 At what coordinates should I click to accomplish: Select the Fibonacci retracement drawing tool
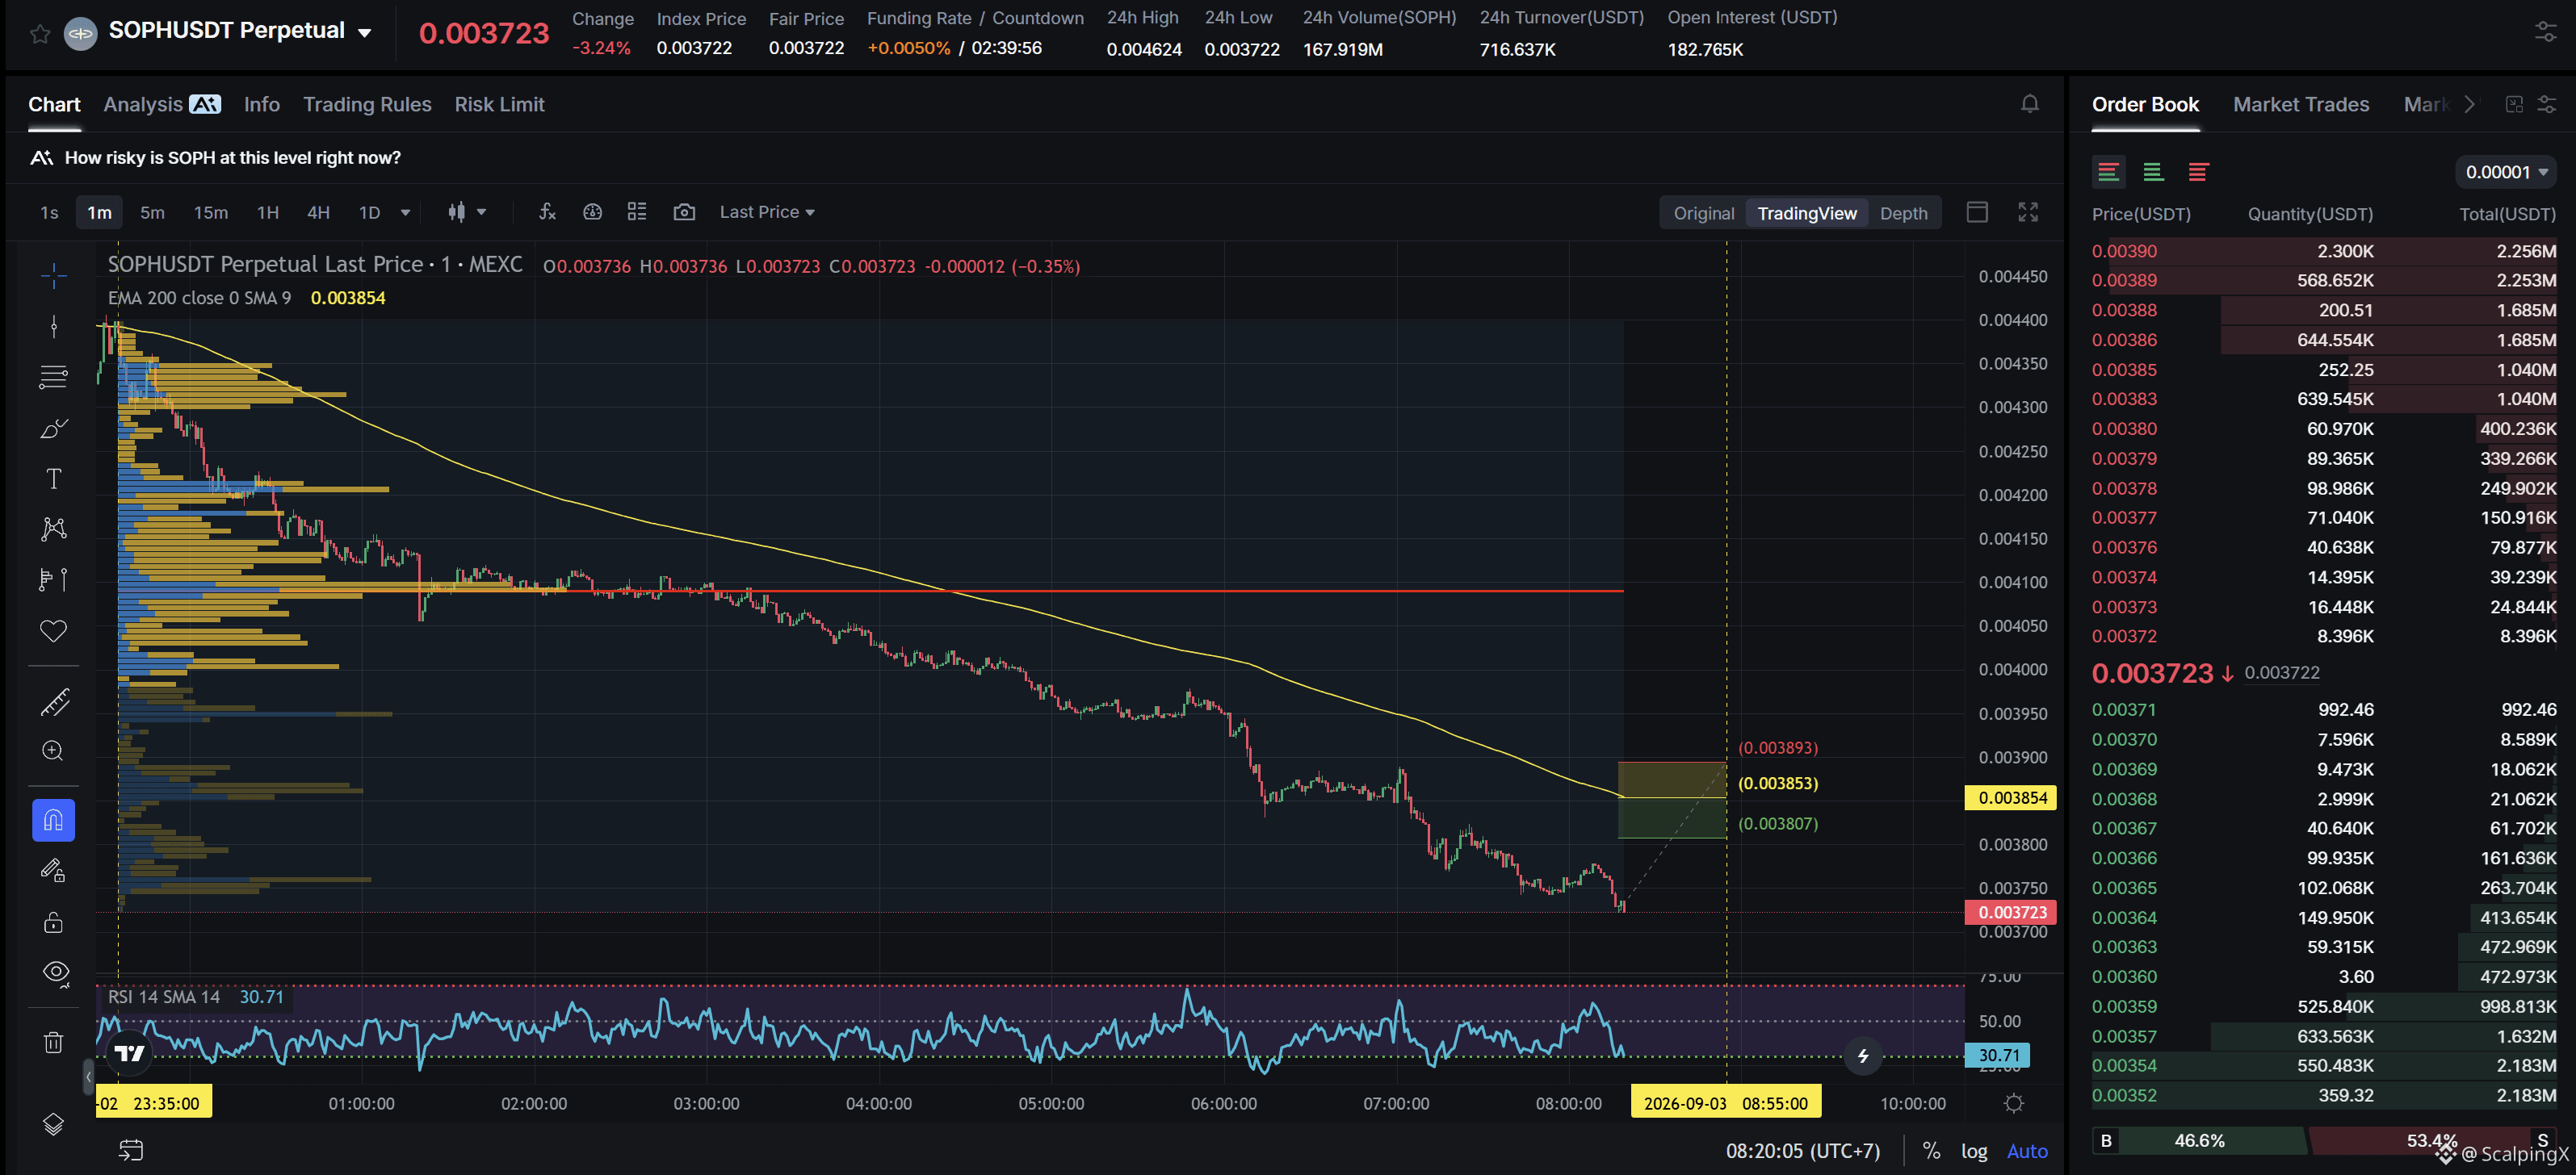click(x=53, y=377)
